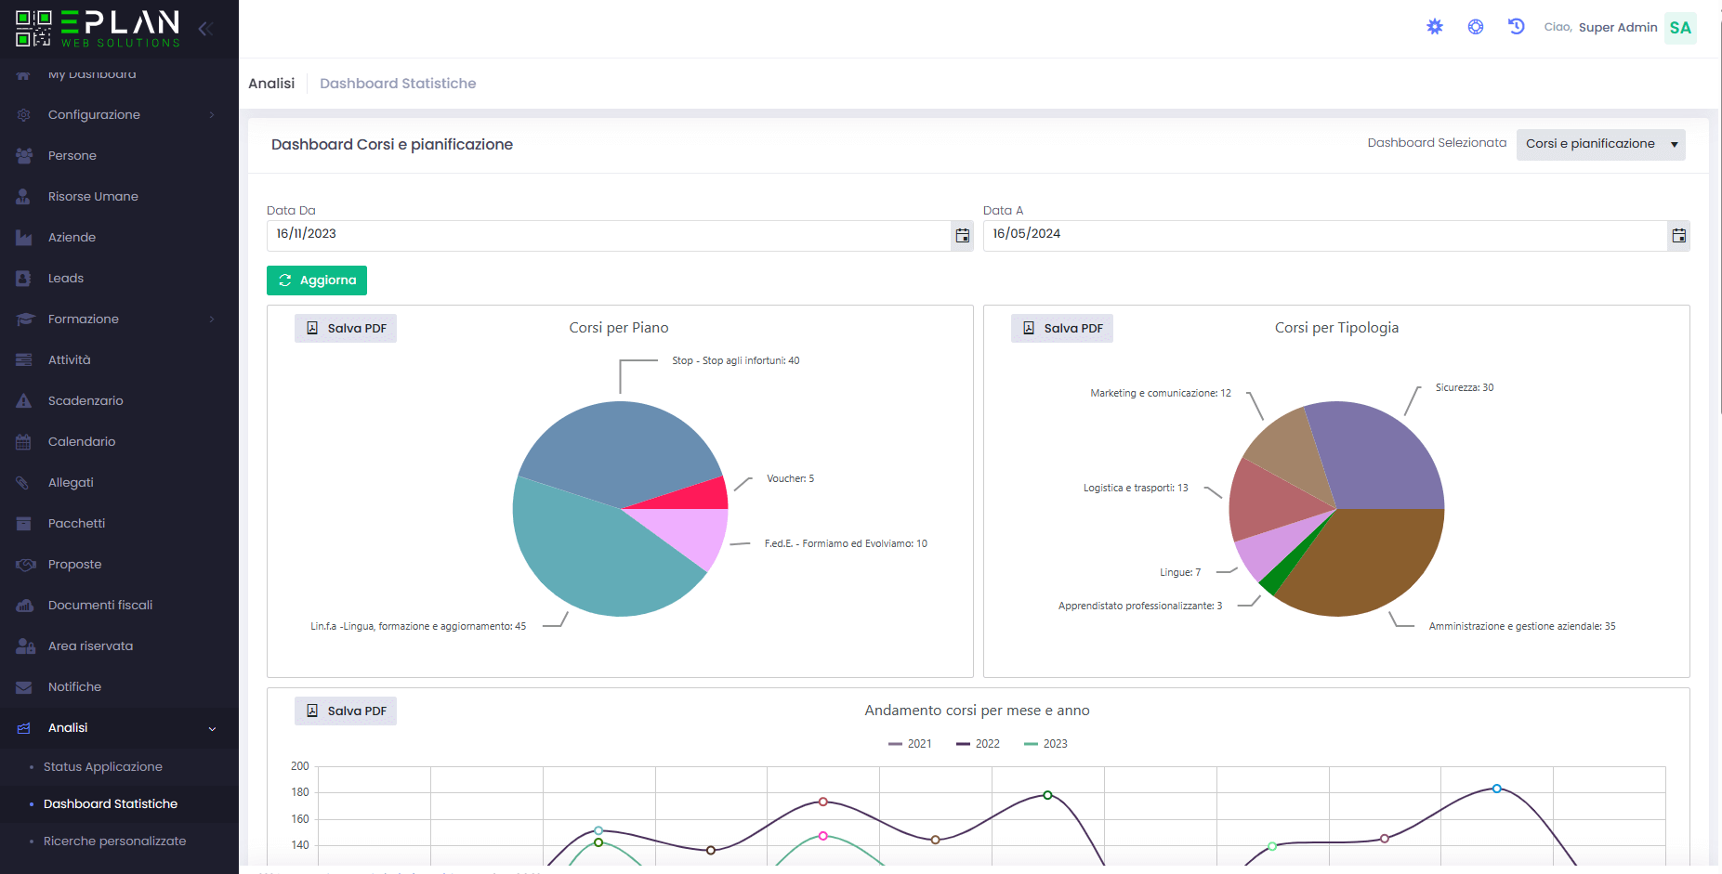Click Notifiche envelope sidebar icon
The height and width of the screenshot is (874, 1722).
point(24,687)
